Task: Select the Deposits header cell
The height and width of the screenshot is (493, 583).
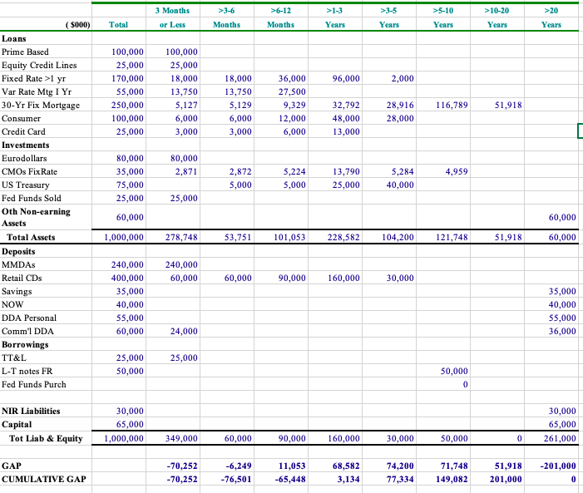Action: (x=18, y=251)
